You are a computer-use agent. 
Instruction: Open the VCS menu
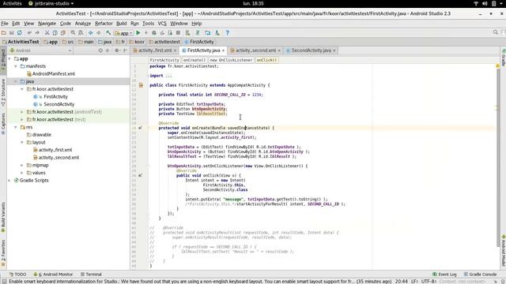[x=162, y=24]
